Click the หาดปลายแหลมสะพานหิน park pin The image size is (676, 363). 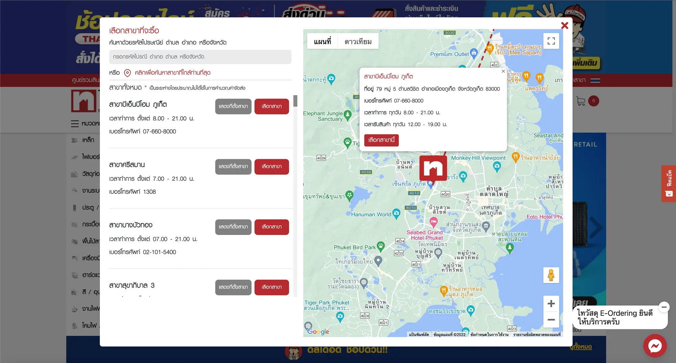510,248
